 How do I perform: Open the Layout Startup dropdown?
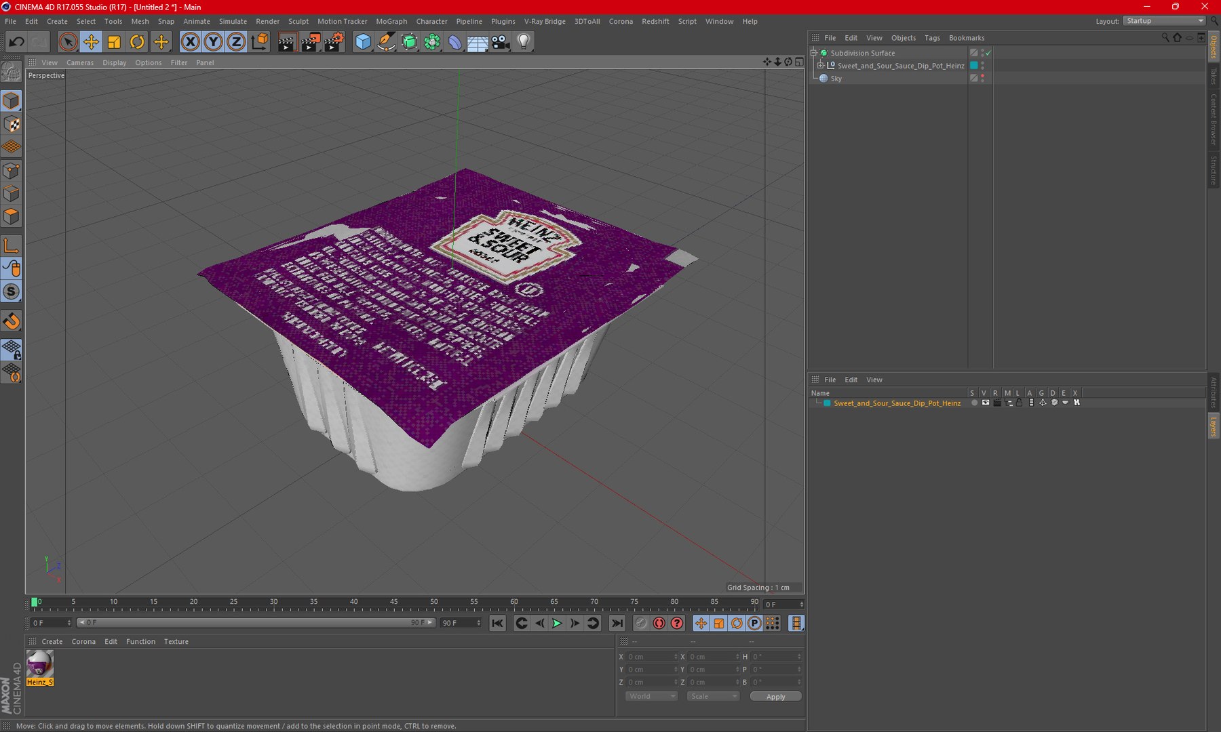pos(1164,21)
